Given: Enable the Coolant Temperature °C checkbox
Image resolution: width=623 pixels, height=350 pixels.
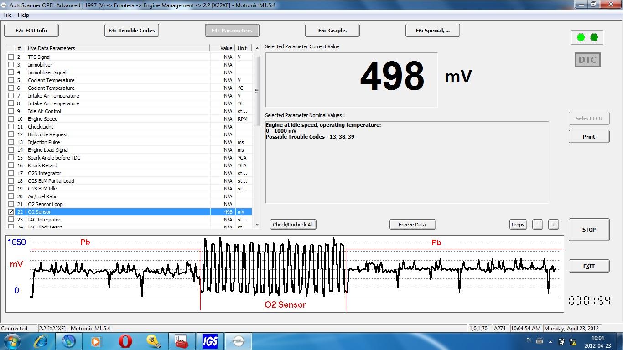Looking at the screenshot, I should coord(11,88).
